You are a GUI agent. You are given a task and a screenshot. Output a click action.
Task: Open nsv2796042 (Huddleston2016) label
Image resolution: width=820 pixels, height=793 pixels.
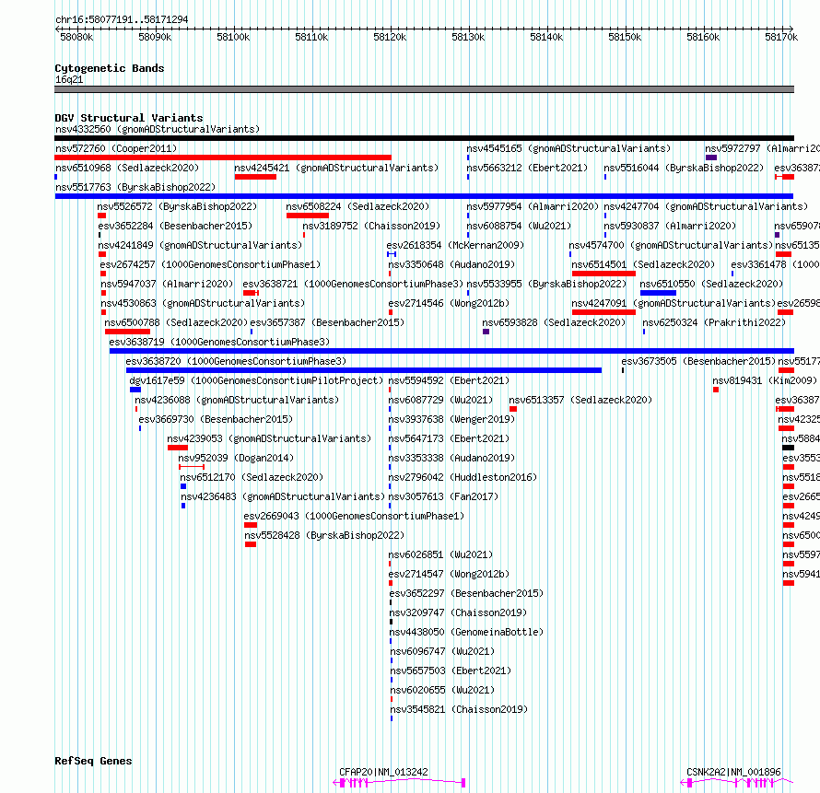(x=463, y=477)
